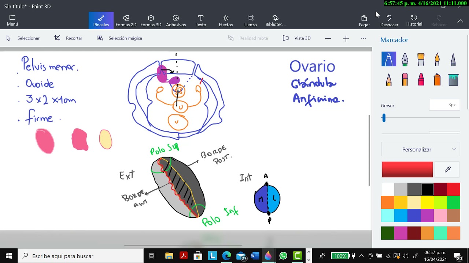Pick the orange color swatch

pyautogui.click(x=388, y=202)
